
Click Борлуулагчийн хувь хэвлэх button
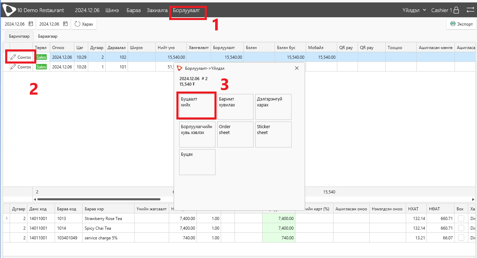pyautogui.click(x=197, y=134)
